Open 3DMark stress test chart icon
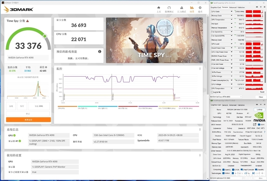The width and height of the screenshot is (267, 181). click(x=182, y=8)
